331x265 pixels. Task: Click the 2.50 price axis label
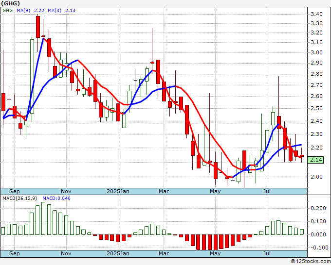coord(316,108)
